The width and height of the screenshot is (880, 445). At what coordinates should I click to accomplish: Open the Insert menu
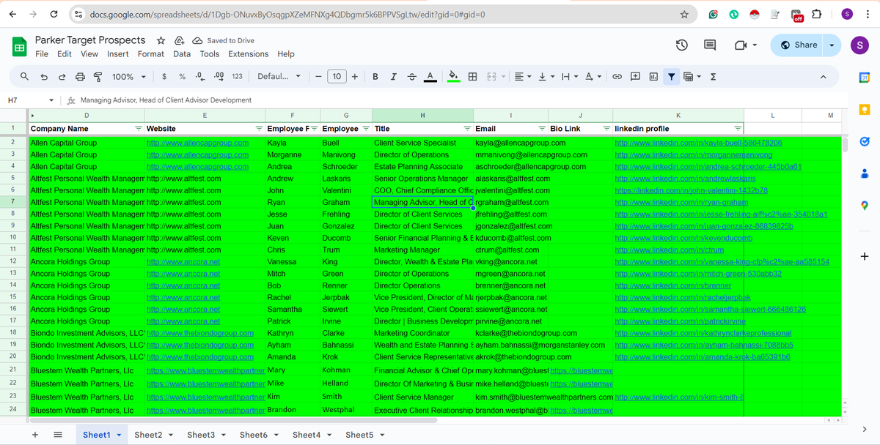[118, 54]
